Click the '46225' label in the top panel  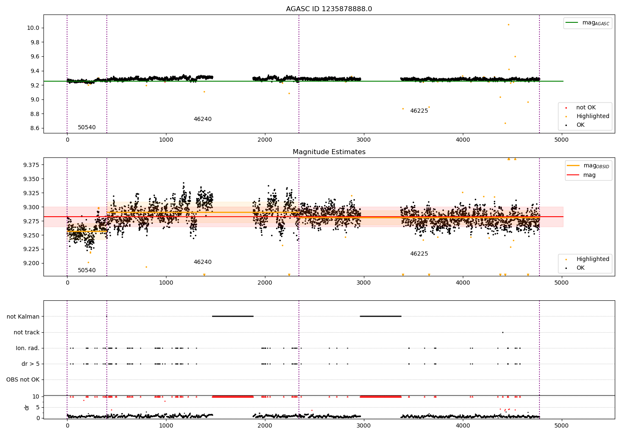[x=419, y=111]
